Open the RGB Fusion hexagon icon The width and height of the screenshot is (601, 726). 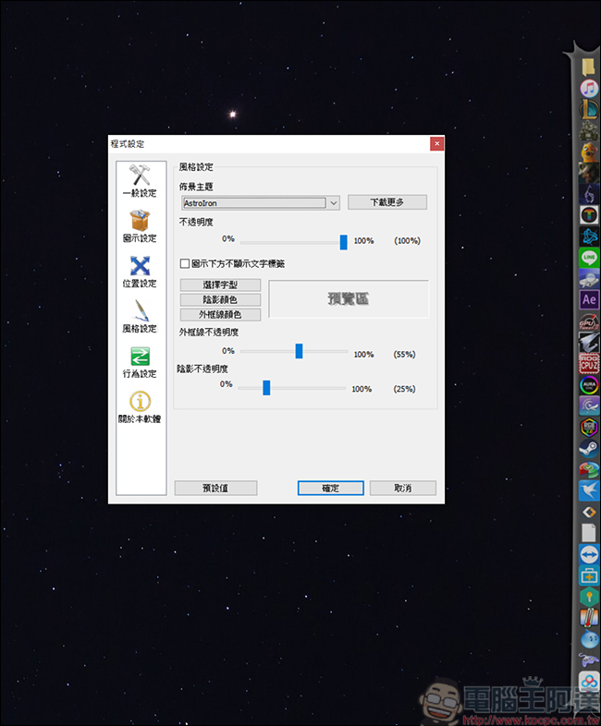[x=589, y=427]
